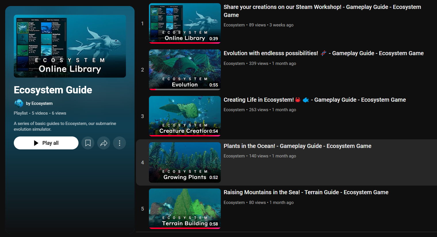Click the '80 views' count
Screen dimensions: 437x237
258,203
